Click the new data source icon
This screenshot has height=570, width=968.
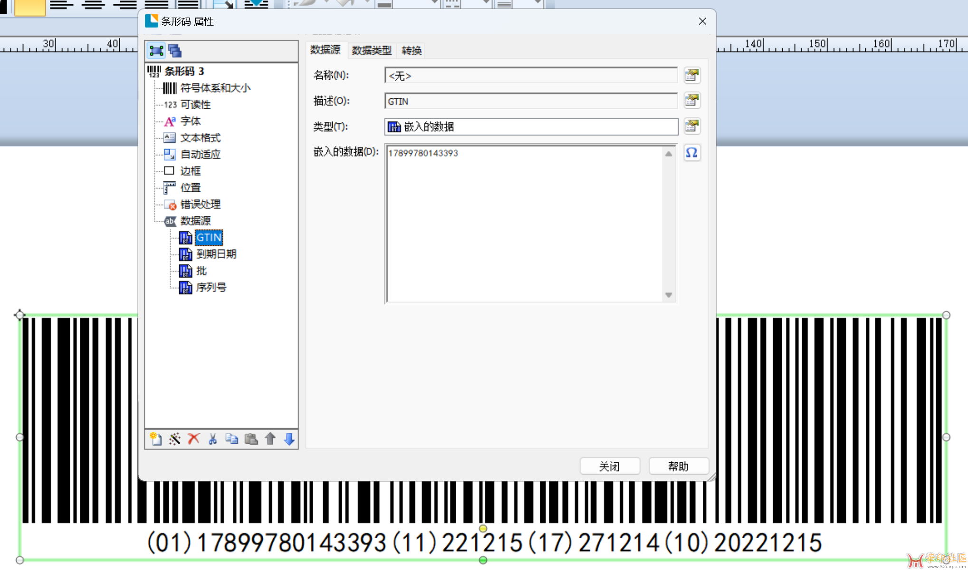[x=155, y=439]
